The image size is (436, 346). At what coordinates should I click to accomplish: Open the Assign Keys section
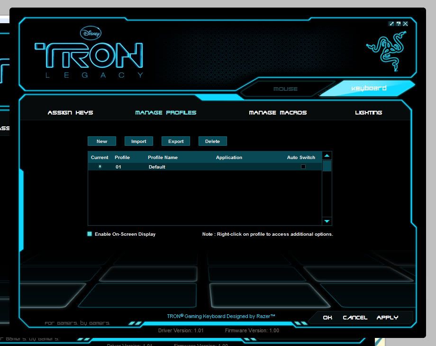(70, 113)
